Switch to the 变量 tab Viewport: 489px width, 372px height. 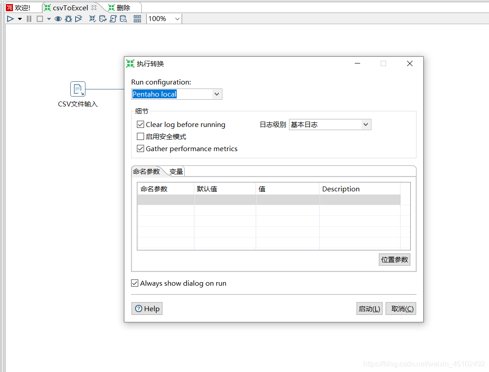pyautogui.click(x=176, y=171)
